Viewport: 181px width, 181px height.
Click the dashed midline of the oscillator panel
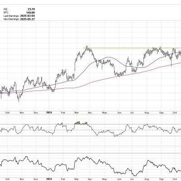click(90, 130)
